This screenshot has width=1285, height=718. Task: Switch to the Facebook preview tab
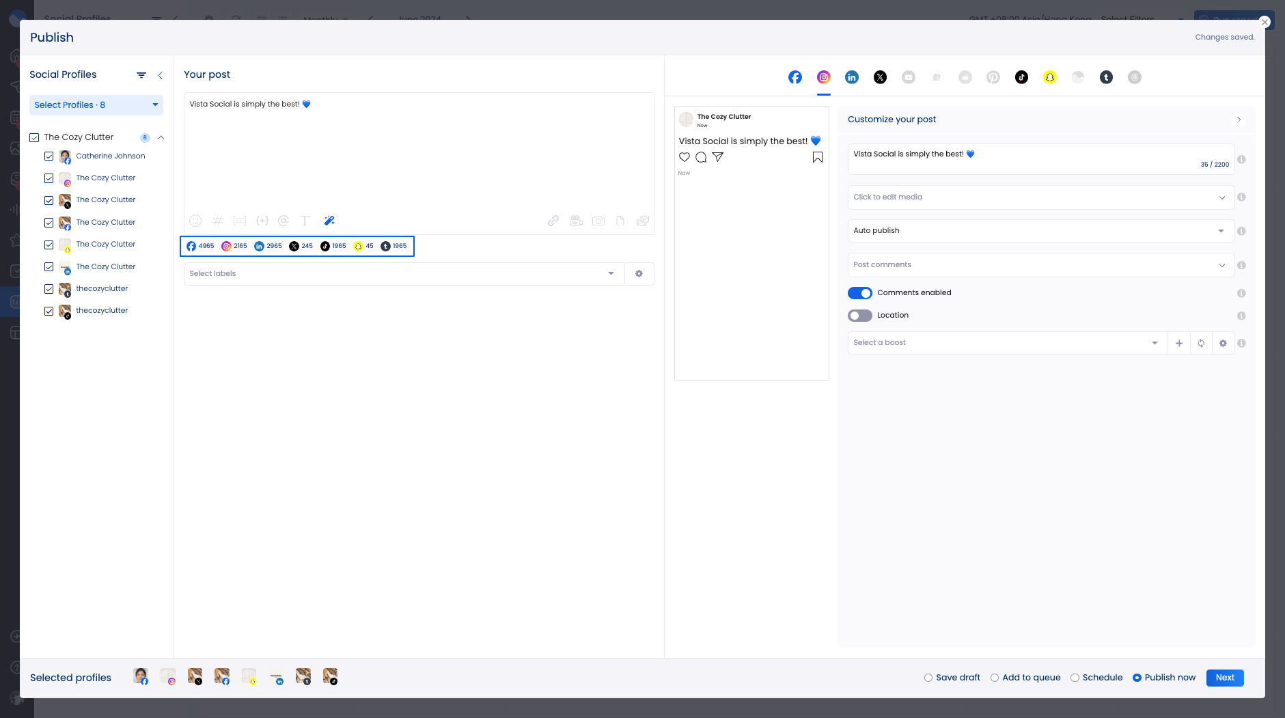click(x=795, y=77)
